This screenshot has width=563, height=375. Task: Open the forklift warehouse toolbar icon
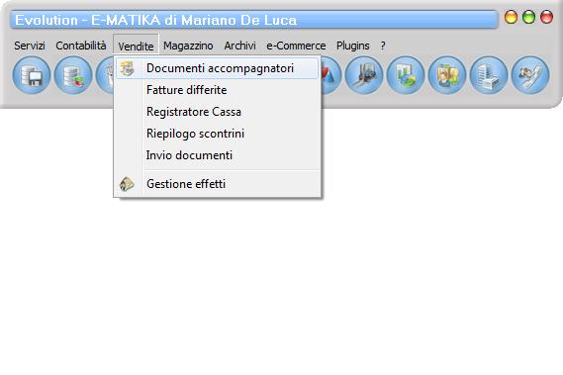tap(364, 75)
